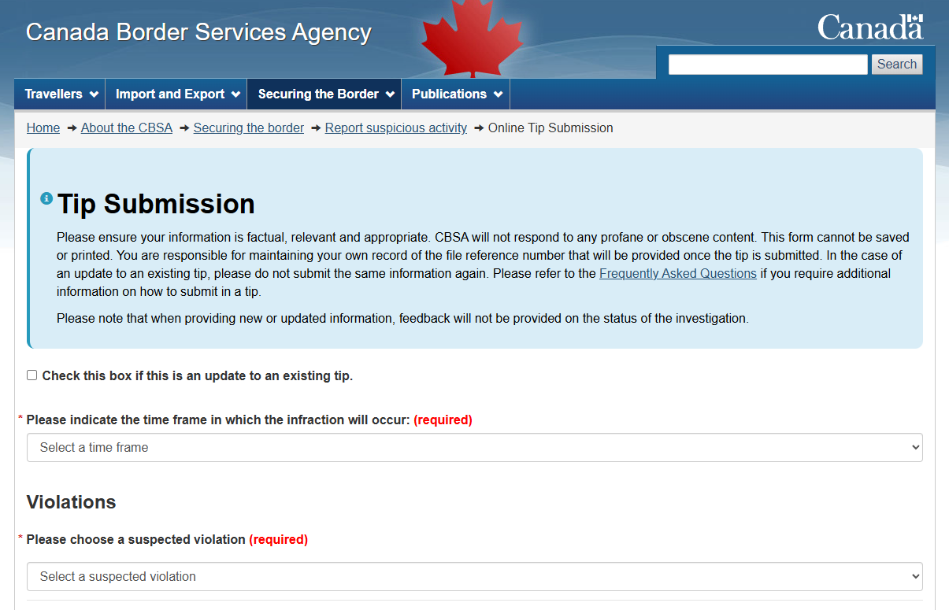
Task: Click the search text input field
Action: pyautogui.click(x=767, y=65)
